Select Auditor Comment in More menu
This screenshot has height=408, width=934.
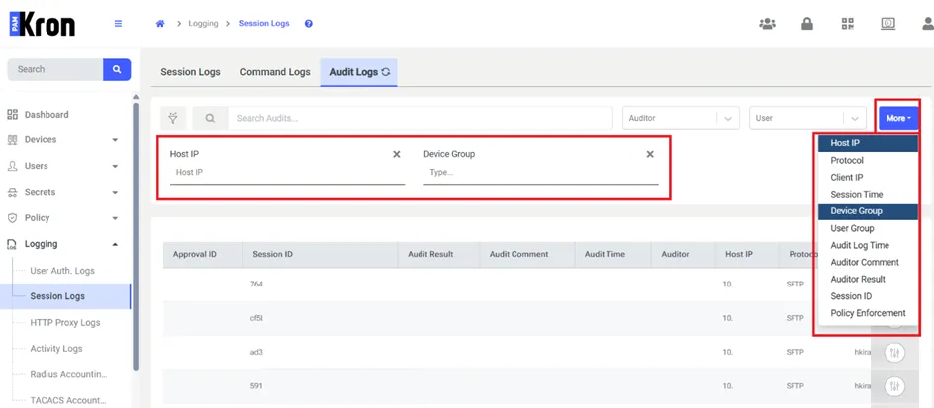click(x=868, y=263)
